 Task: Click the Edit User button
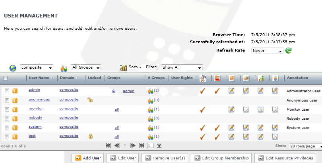point(122,158)
